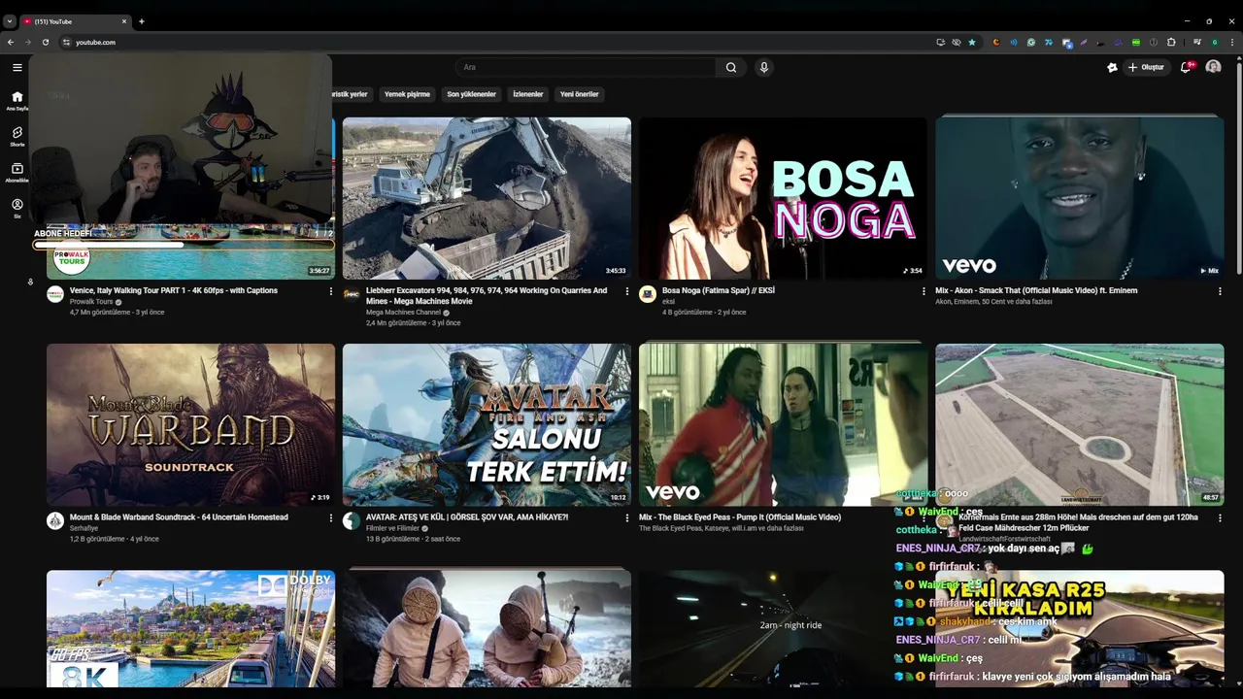The height and width of the screenshot is (699, 1243).
Task: Open the Chrome media control icon
Action: pos(1197,42)
